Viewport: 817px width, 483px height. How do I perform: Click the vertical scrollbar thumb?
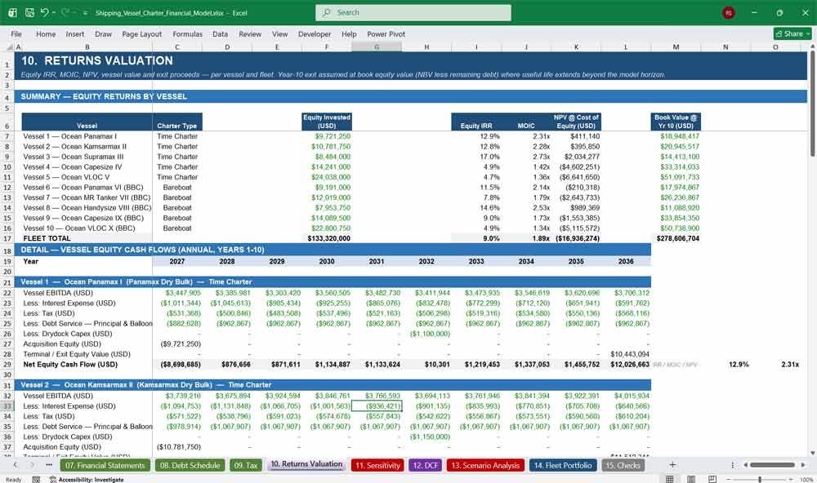(812, 103)
